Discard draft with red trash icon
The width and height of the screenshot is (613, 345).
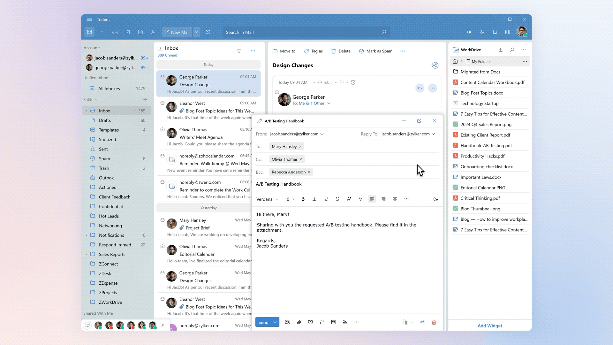(434, 322)
